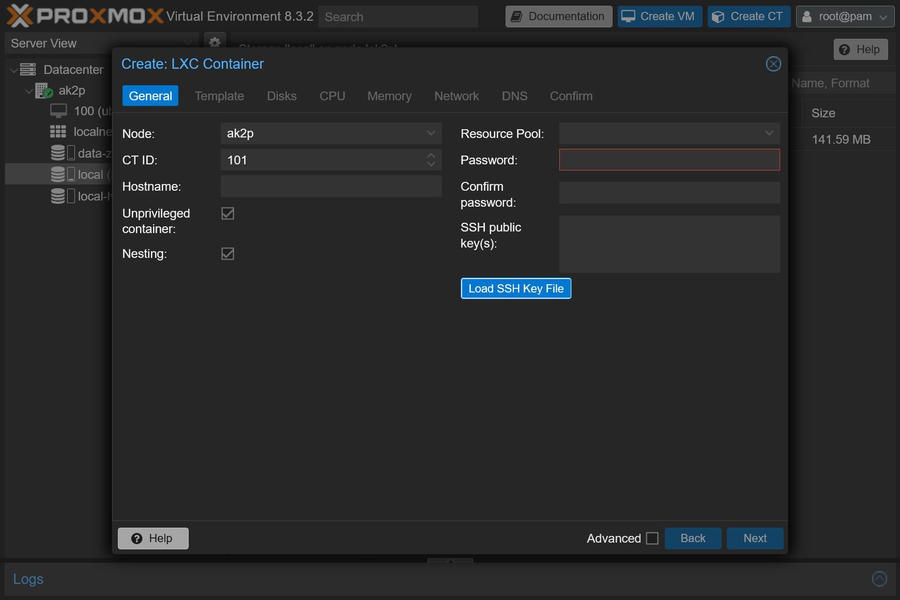Click the ak2p node icon

pos(44,90)
